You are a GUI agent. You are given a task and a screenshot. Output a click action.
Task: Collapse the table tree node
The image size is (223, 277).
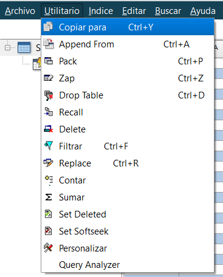coord(7,48)
